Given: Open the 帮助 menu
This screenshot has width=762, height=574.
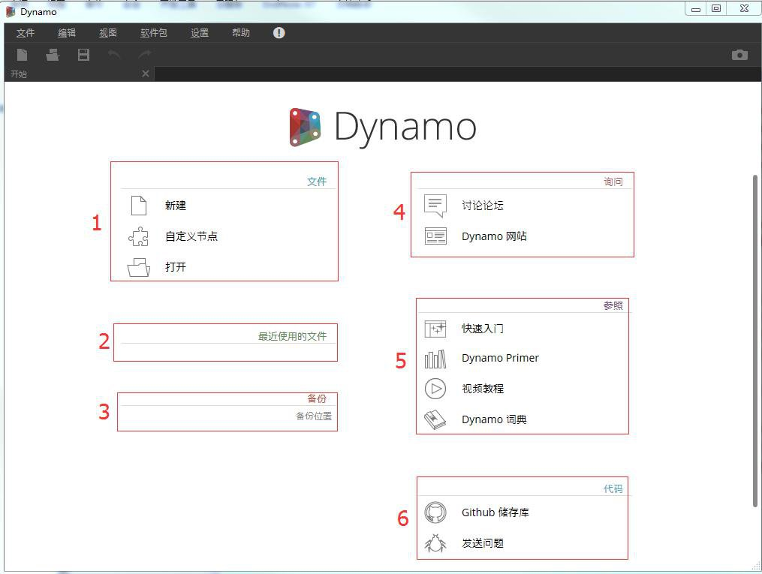Looking at the screenshot, I should coord(241,32).
